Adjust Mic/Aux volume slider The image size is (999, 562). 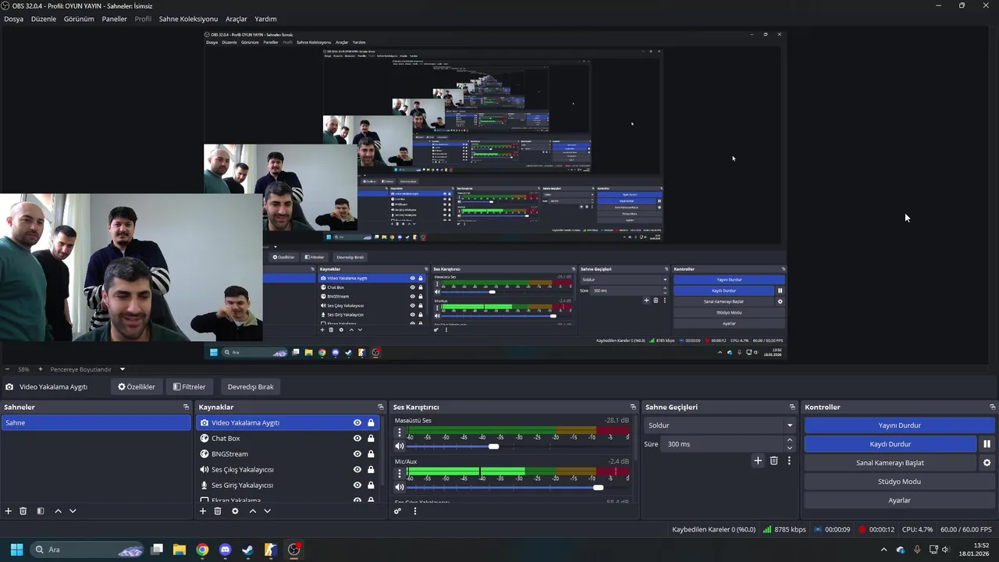[x=598, y=488]
